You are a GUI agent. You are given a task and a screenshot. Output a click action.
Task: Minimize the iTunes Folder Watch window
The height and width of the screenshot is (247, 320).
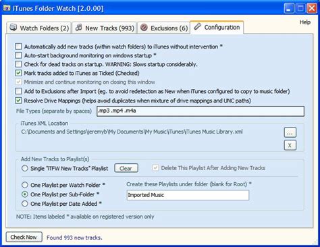289,9
